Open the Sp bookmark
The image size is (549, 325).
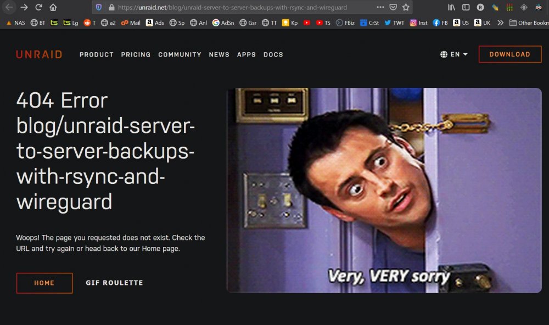(177, 23)
